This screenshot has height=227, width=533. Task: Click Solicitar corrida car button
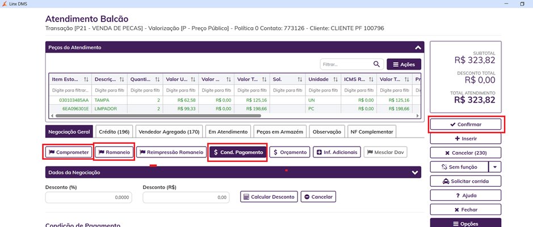point(465,181)
